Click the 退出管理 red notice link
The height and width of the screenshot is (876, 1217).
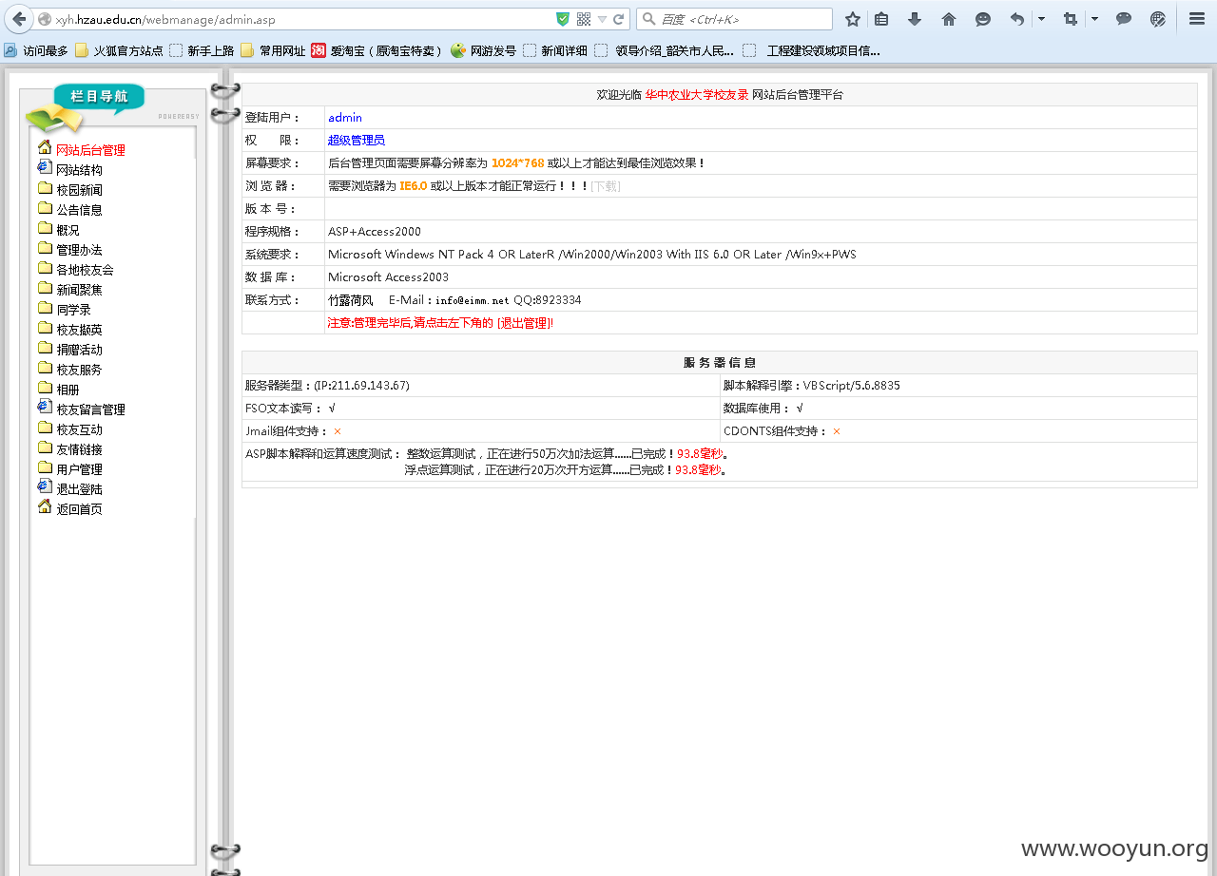tap(524, 323)
